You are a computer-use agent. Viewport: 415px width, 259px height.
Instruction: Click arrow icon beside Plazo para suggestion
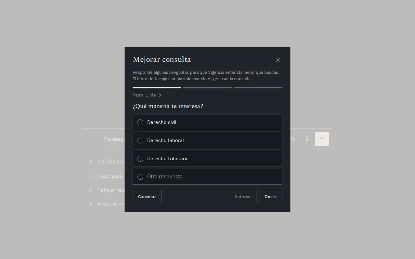pos(90,176)
